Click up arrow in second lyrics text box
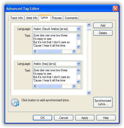 [x=78, y=70]
